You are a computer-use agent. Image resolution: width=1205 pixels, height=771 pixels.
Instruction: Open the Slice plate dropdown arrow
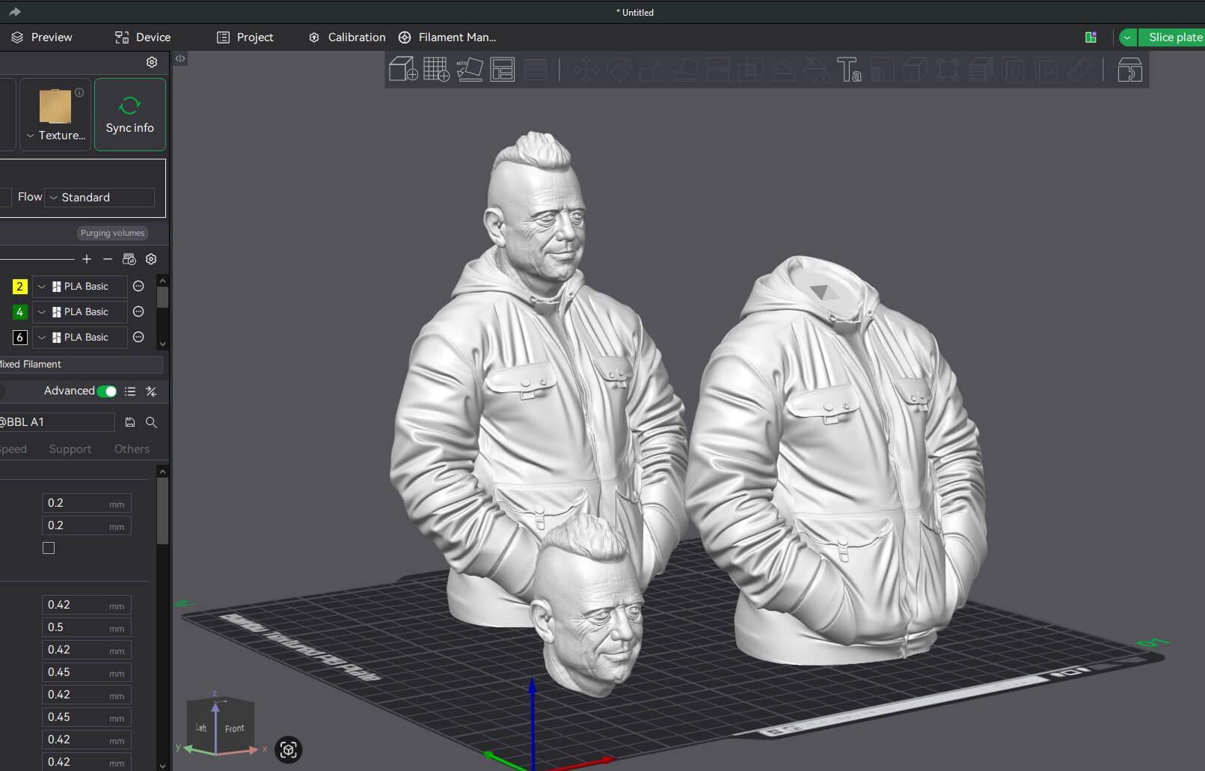(1127, 37)
